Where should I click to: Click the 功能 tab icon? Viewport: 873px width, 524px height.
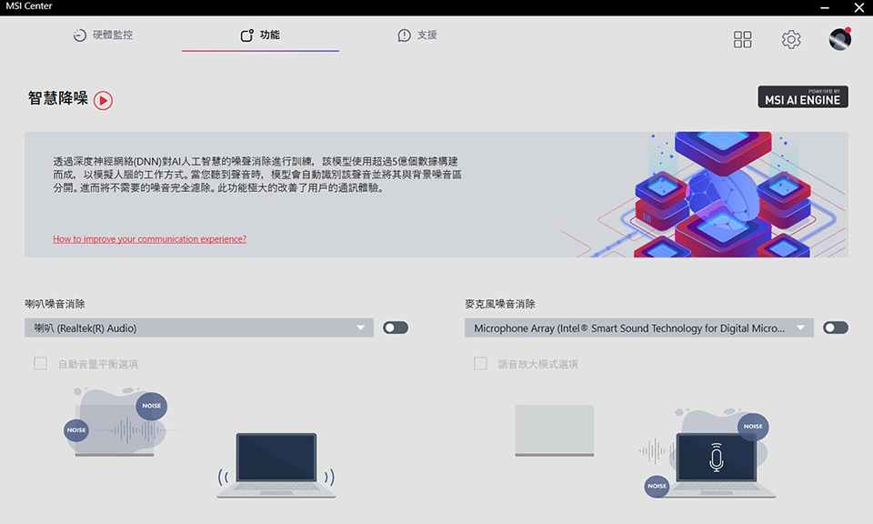(246, 35)
